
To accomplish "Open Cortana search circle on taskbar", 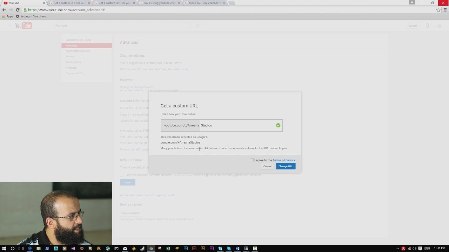I will [x=13, y=248].
